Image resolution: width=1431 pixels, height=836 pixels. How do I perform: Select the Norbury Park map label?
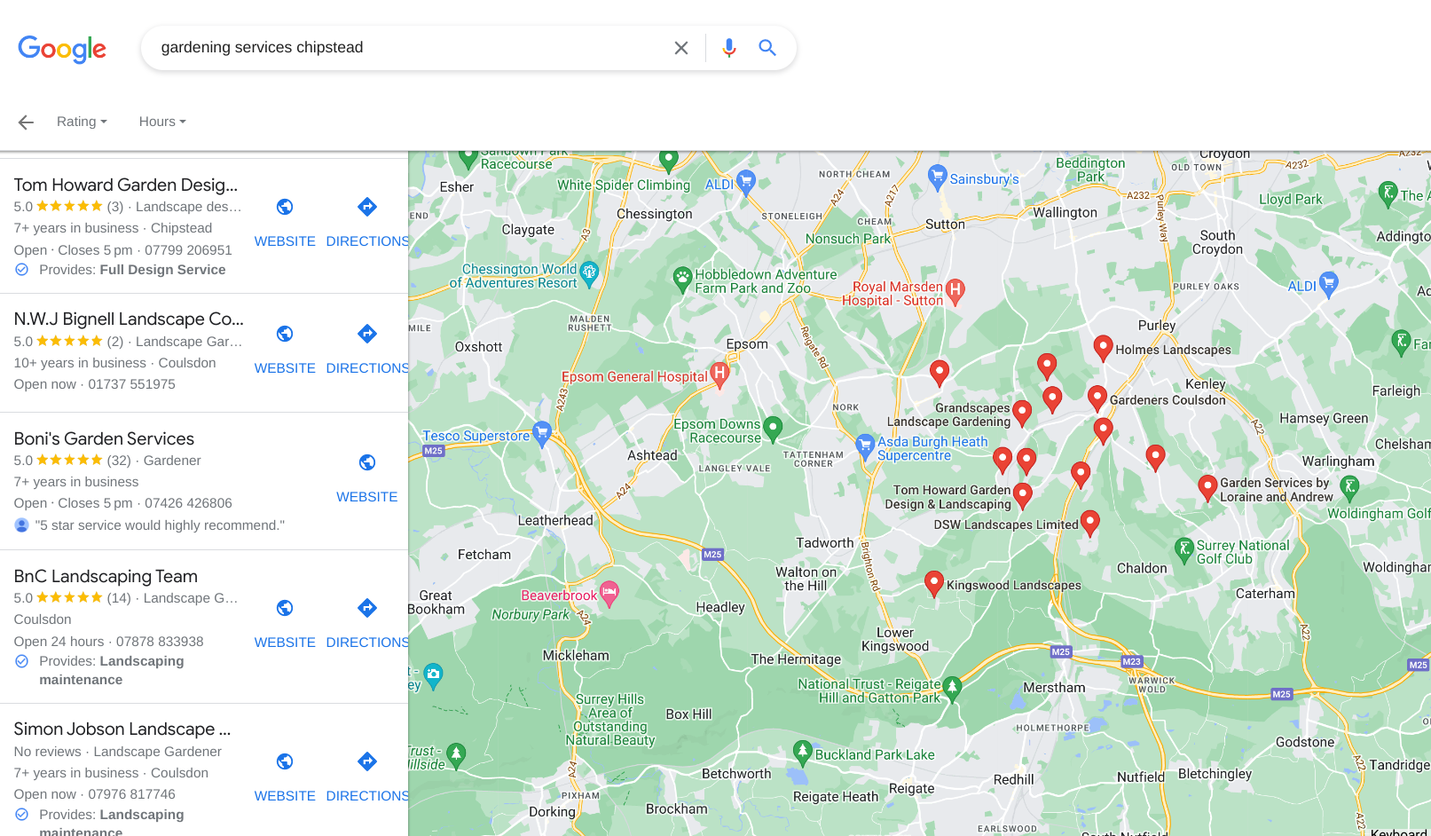tap(531, 614)
